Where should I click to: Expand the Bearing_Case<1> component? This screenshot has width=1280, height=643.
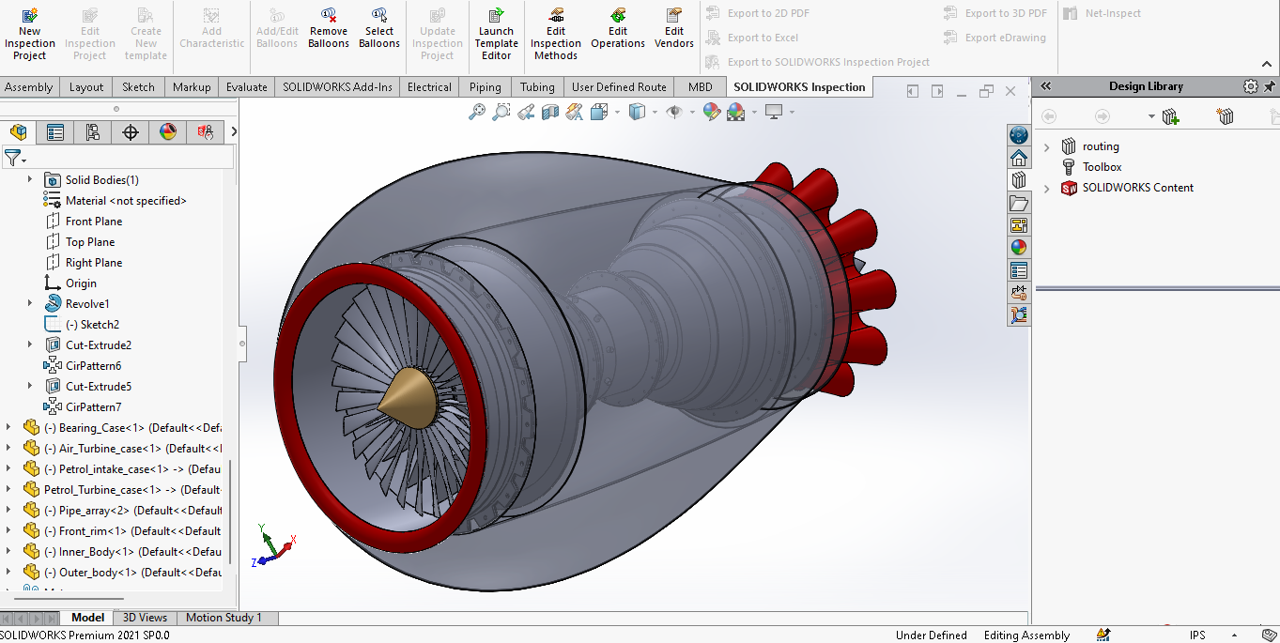[8, 427]
